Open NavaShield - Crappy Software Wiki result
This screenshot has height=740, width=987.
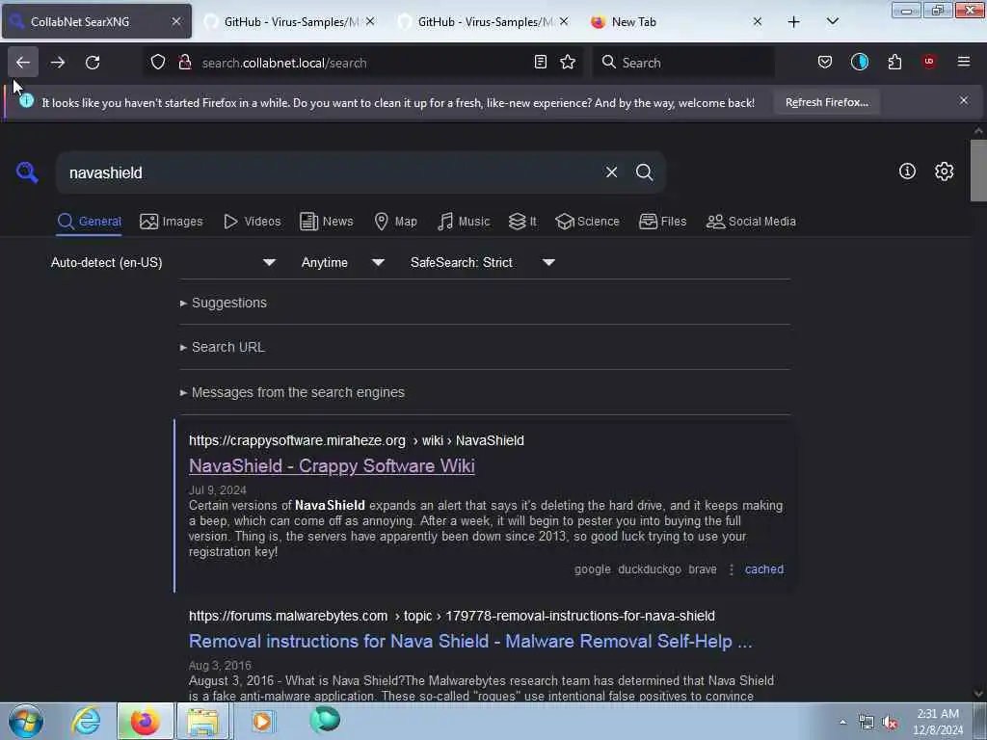[x=332, y=465]
